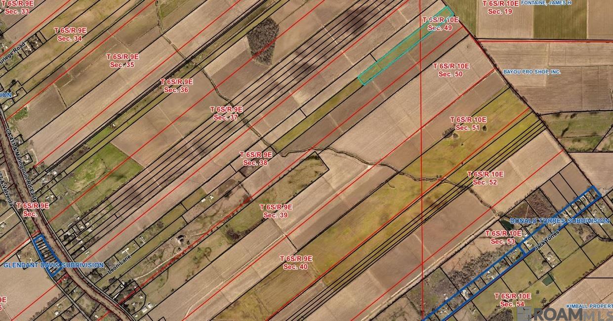Select the T 6S/R 10E Sec. 51 label
The width and height of the screenshot is (613, 321).
468,123
